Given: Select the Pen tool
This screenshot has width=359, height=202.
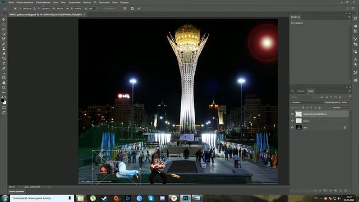Looking at the screenshot, I should [x=4, y=68].
